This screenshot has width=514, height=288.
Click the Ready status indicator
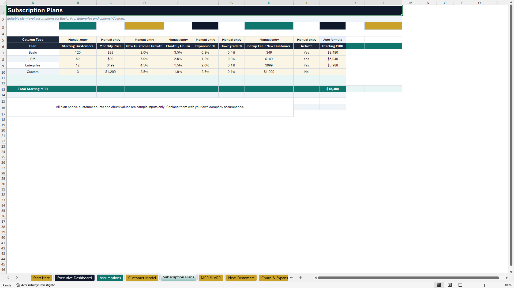7,285
